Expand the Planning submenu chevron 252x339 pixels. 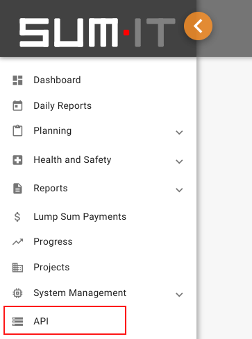coord(179,132)
